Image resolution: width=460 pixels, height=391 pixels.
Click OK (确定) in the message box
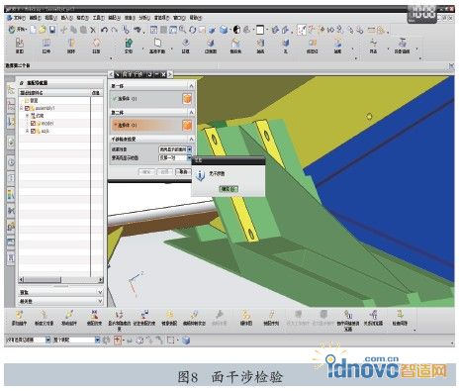[x=229, y=189]
